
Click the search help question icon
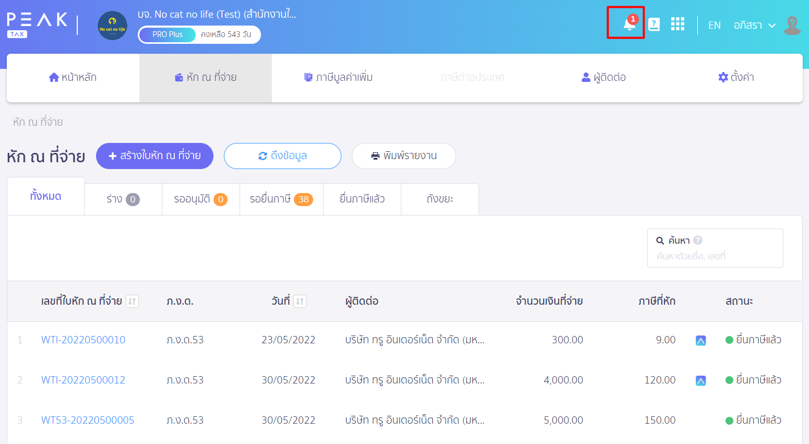point(698,240)
